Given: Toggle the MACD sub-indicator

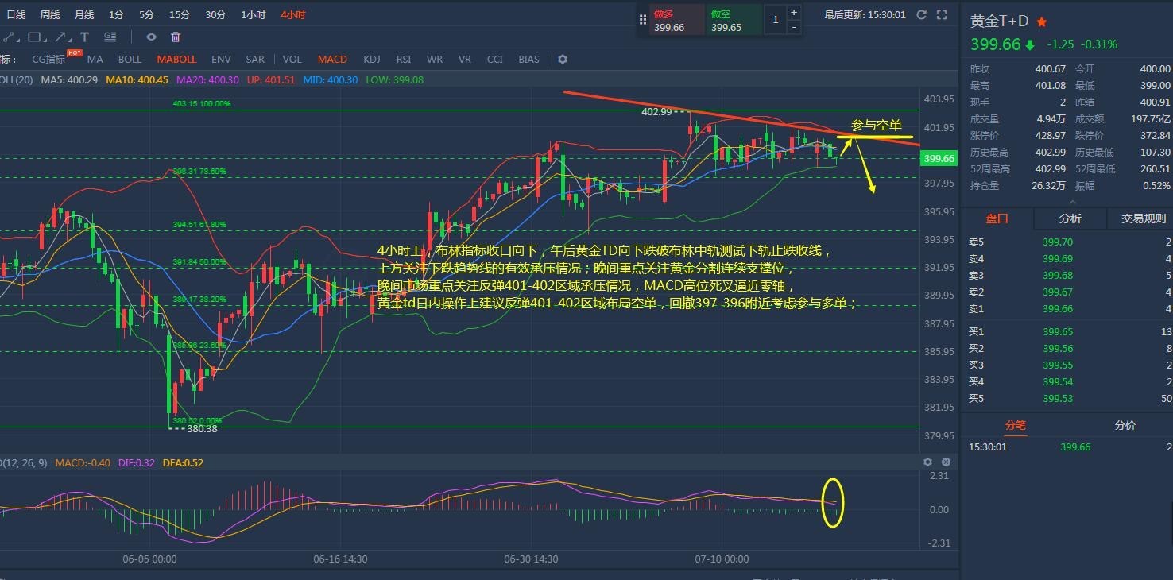Looking at the screenshot, I should click(332, 60).
